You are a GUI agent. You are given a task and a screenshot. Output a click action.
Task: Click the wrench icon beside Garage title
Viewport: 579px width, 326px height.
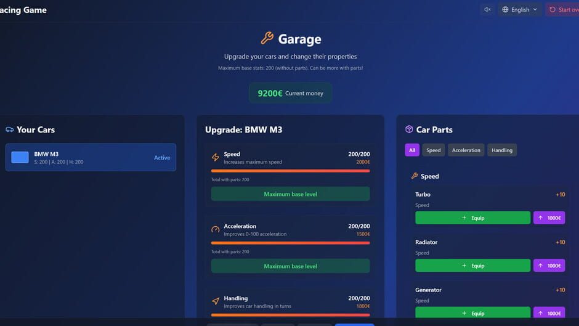(267, 39)
